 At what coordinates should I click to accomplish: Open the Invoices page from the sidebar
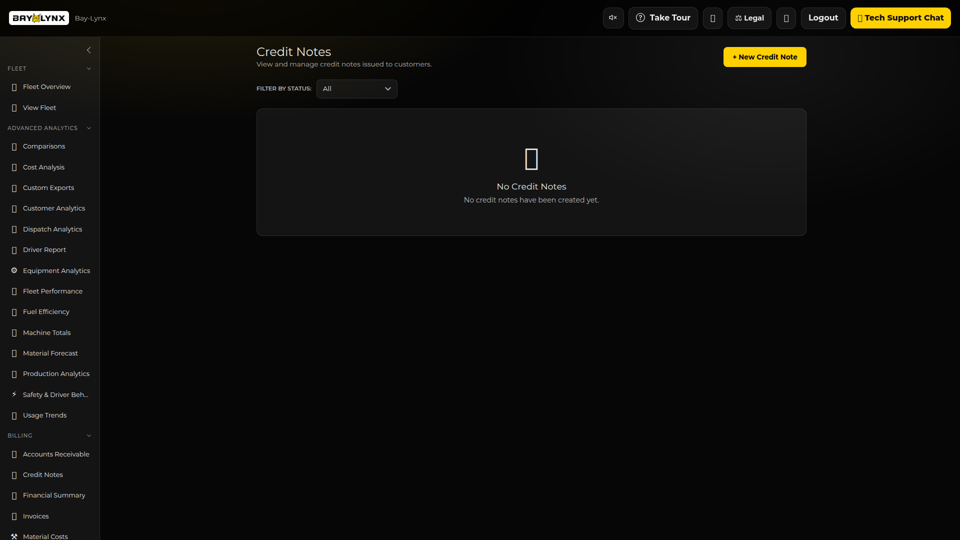click(x=36, y=516)
